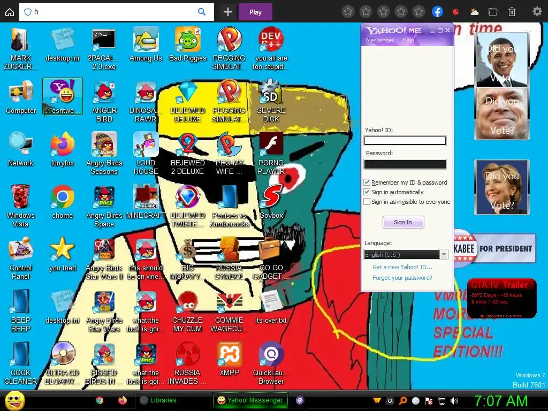Click Get a new Yahoo! ID link

click(402, 267)
